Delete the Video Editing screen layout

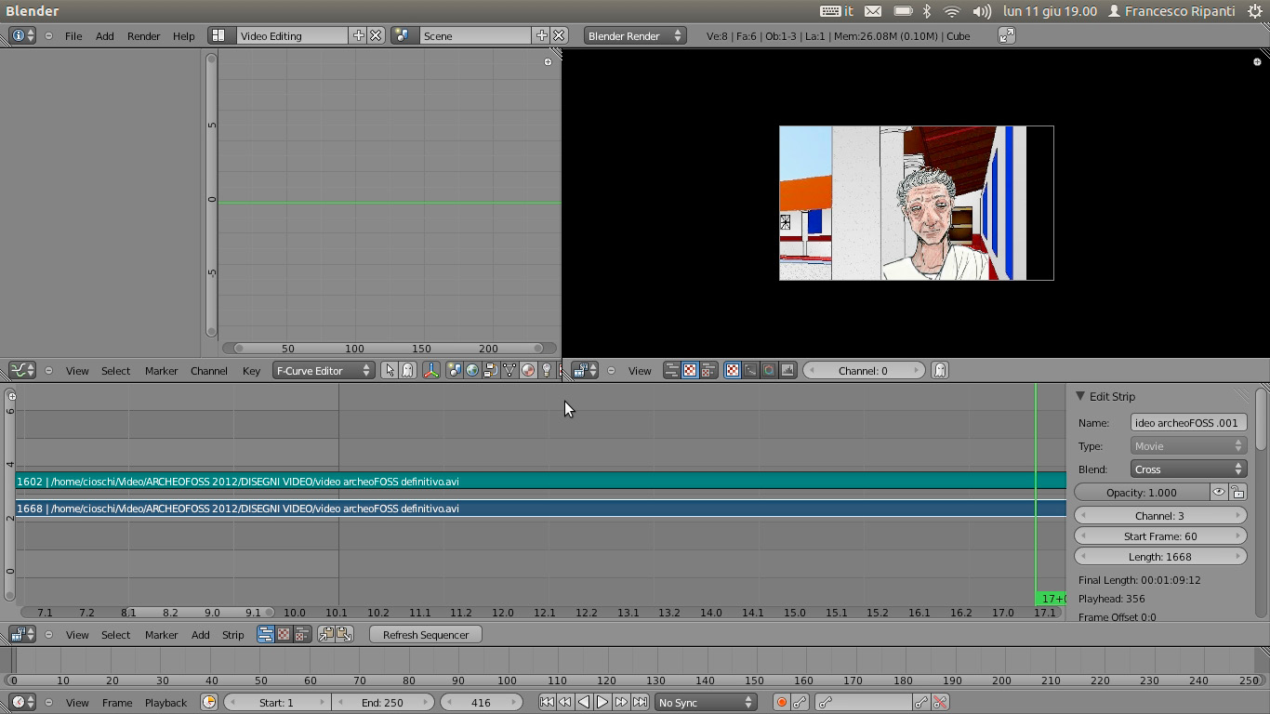point(376,35)
